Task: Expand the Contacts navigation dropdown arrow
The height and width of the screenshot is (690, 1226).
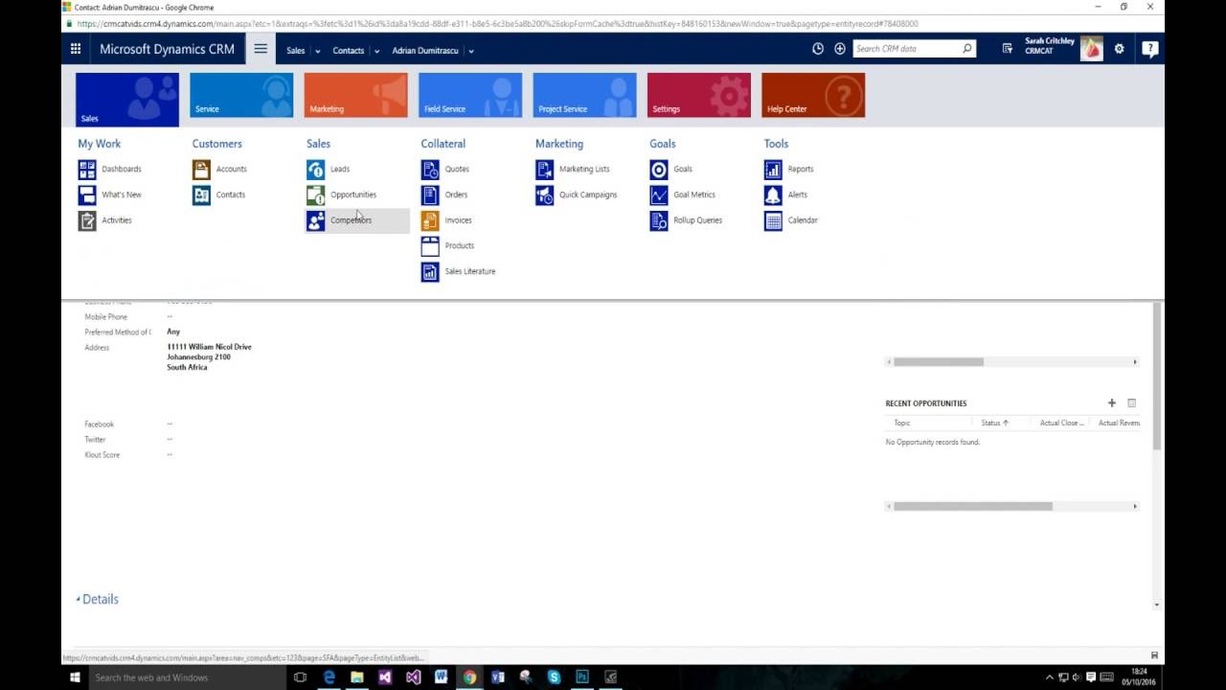Action: [x=376, y=51]
